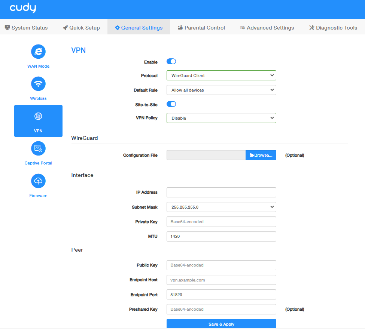Switch to Parental Control tab
This screenshot has width=365, height=329.
click(201, 28)
